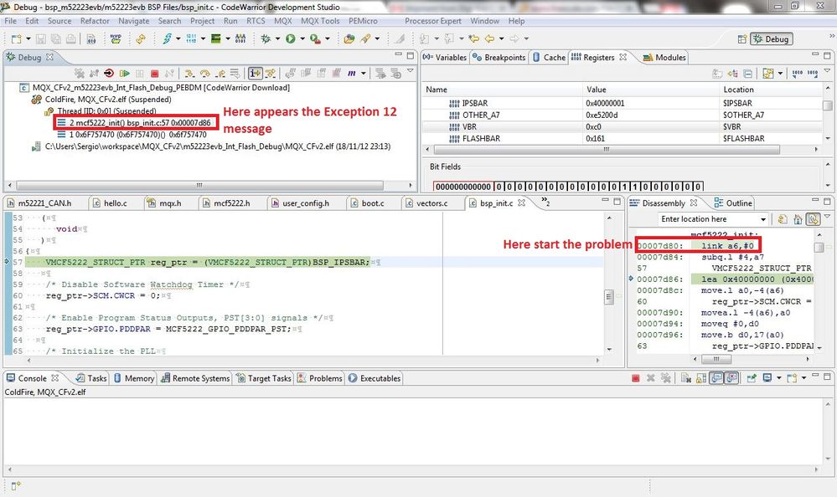
Task: Toggle Show Console When Standard Error Changes
Action: point(731,378)
